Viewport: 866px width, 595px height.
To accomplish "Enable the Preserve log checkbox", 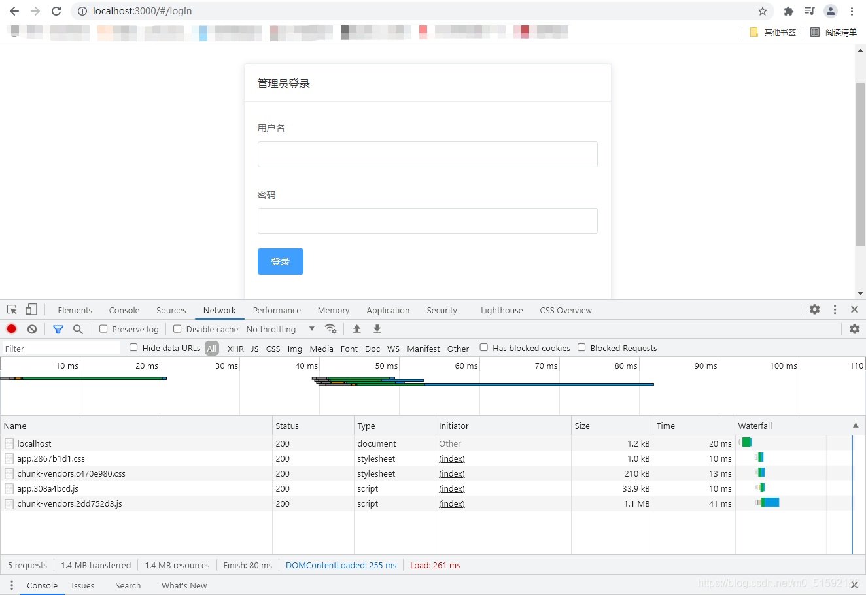I will pos(103,329).
